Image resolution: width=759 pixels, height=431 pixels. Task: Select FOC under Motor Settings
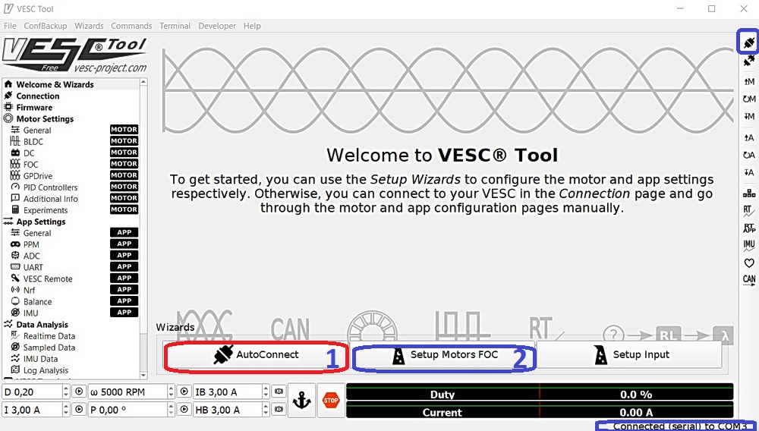30,165
